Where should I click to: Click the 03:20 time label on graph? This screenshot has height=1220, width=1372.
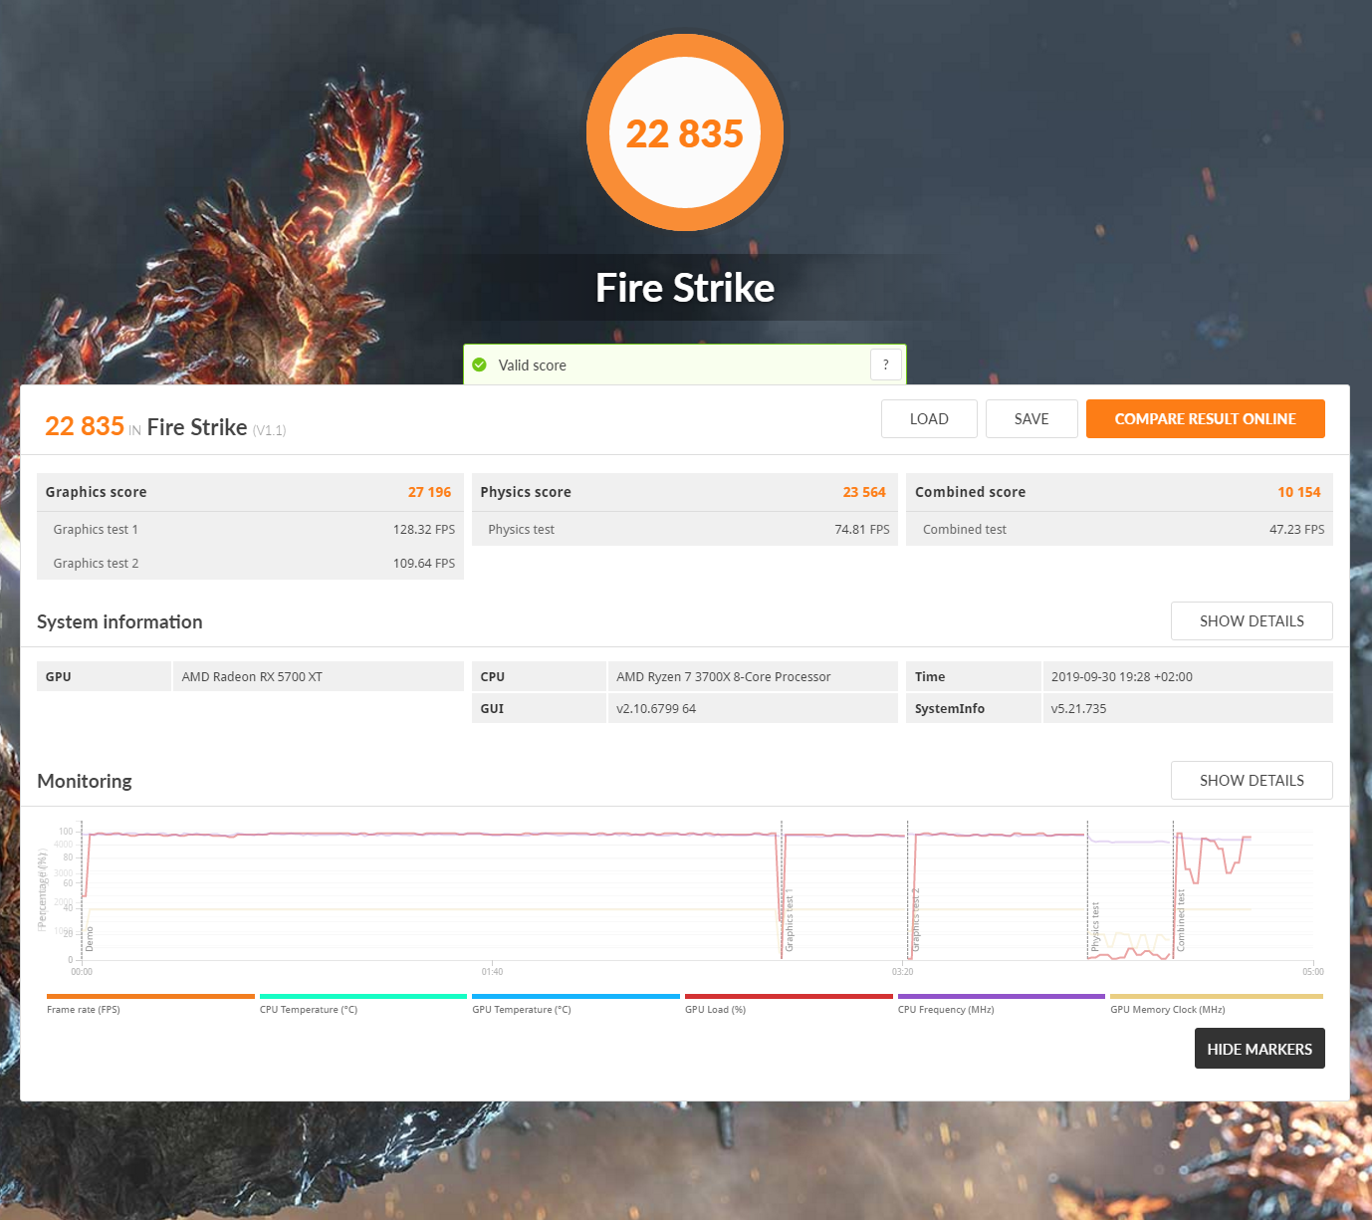coord(903,971)
